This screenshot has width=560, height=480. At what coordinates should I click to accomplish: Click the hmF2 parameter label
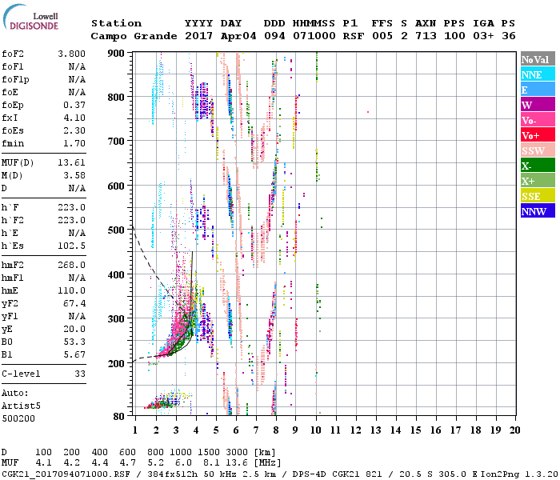point(14,265)
